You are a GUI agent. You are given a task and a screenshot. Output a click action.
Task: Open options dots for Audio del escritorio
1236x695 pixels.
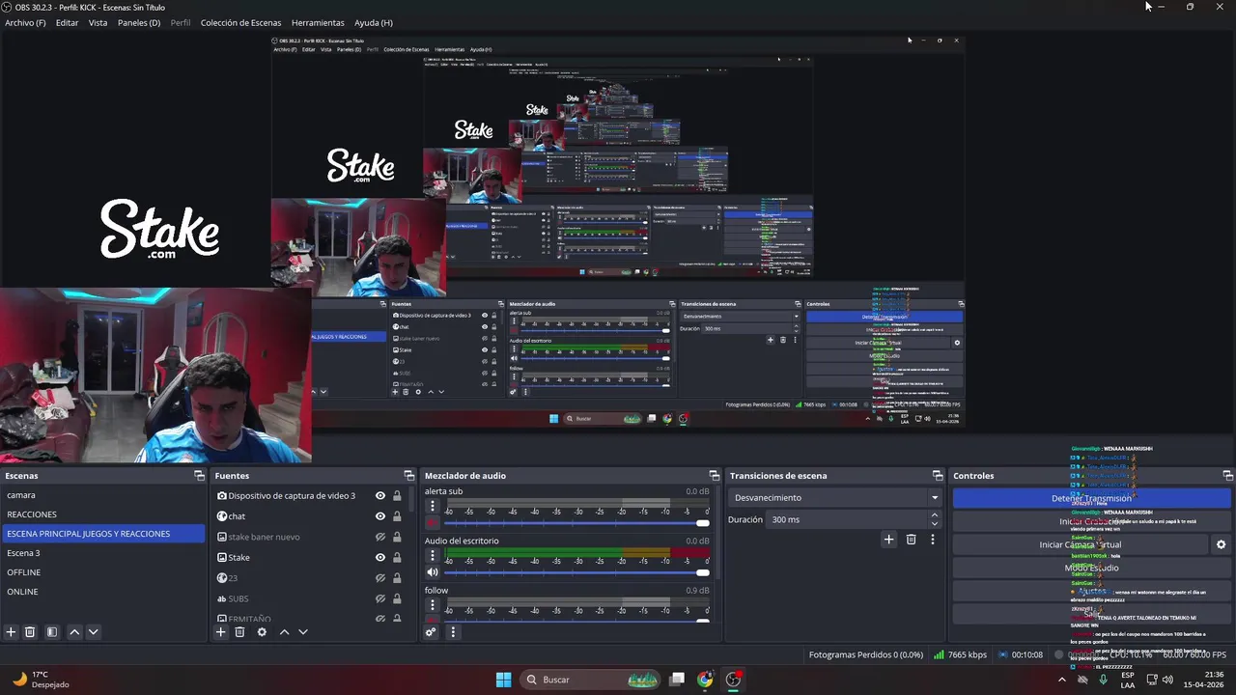click(x=433, y=555)
